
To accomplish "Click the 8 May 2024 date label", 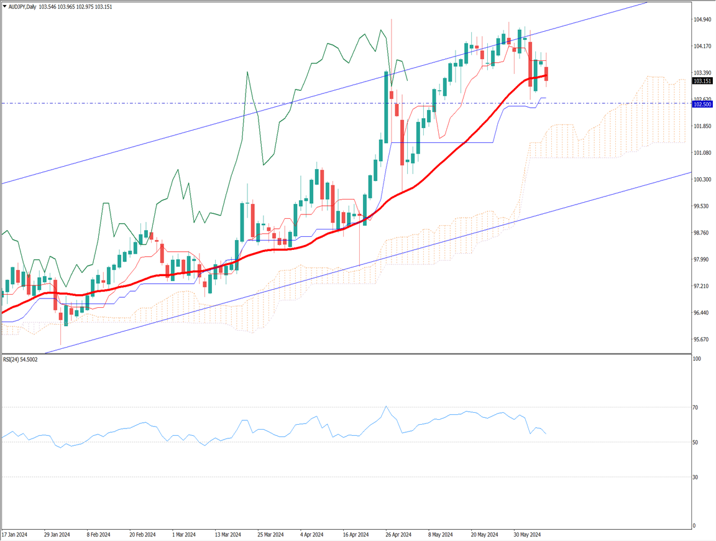I will click(441, 534).
